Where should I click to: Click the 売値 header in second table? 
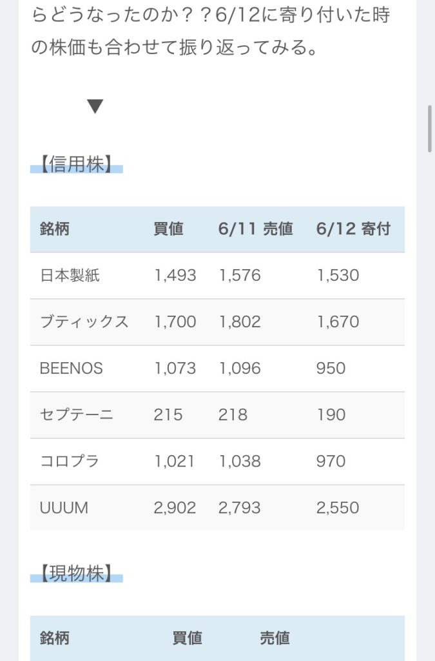tap(275, 638)
